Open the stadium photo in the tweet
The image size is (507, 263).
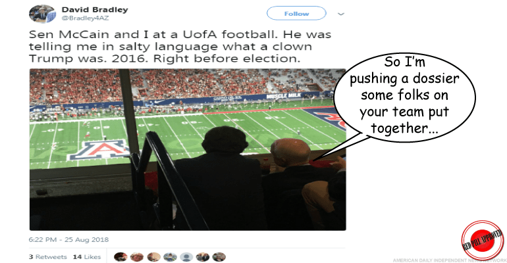pos(188,149)
